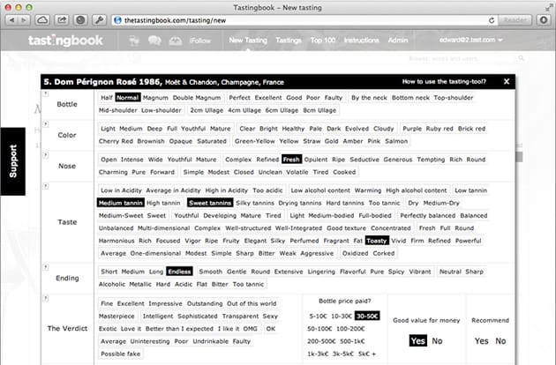
Task: Click the help icon beside Ending
Action: tap(46, 267)
